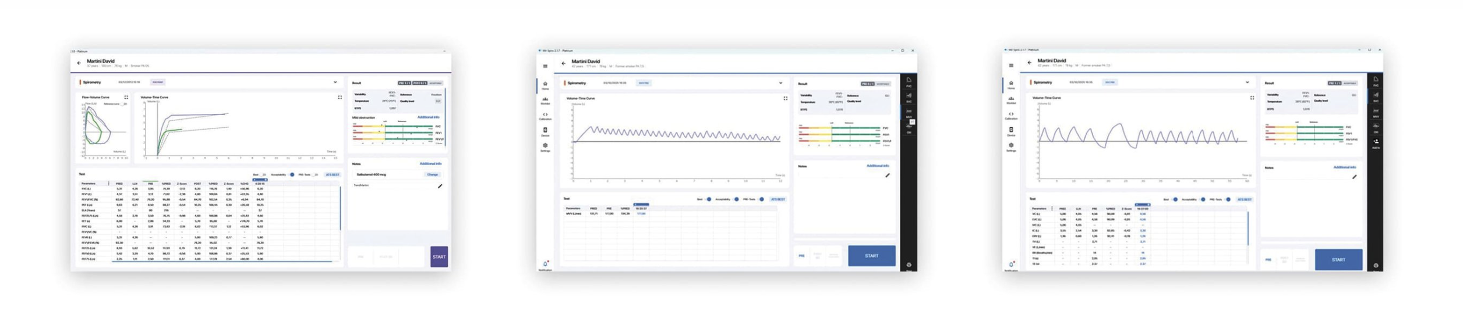The height and width of the screenshot is (322, 1463).
Task: Open Settings in middle window sidebar
Action: click(x=545, y=148)
